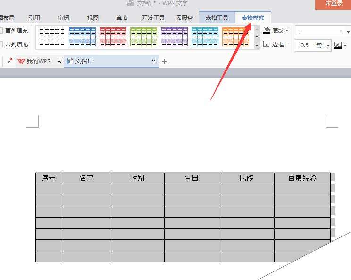The image size is (351, 280).
Task: Toggle the 首列填充 checkbox
Action: [x=1, y=31]
